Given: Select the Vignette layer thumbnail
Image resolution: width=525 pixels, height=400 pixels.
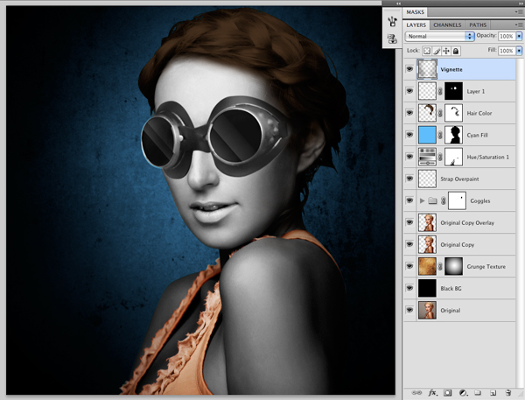Looking at the screenshot, I should pyautogui.click(x=427, y=69).
